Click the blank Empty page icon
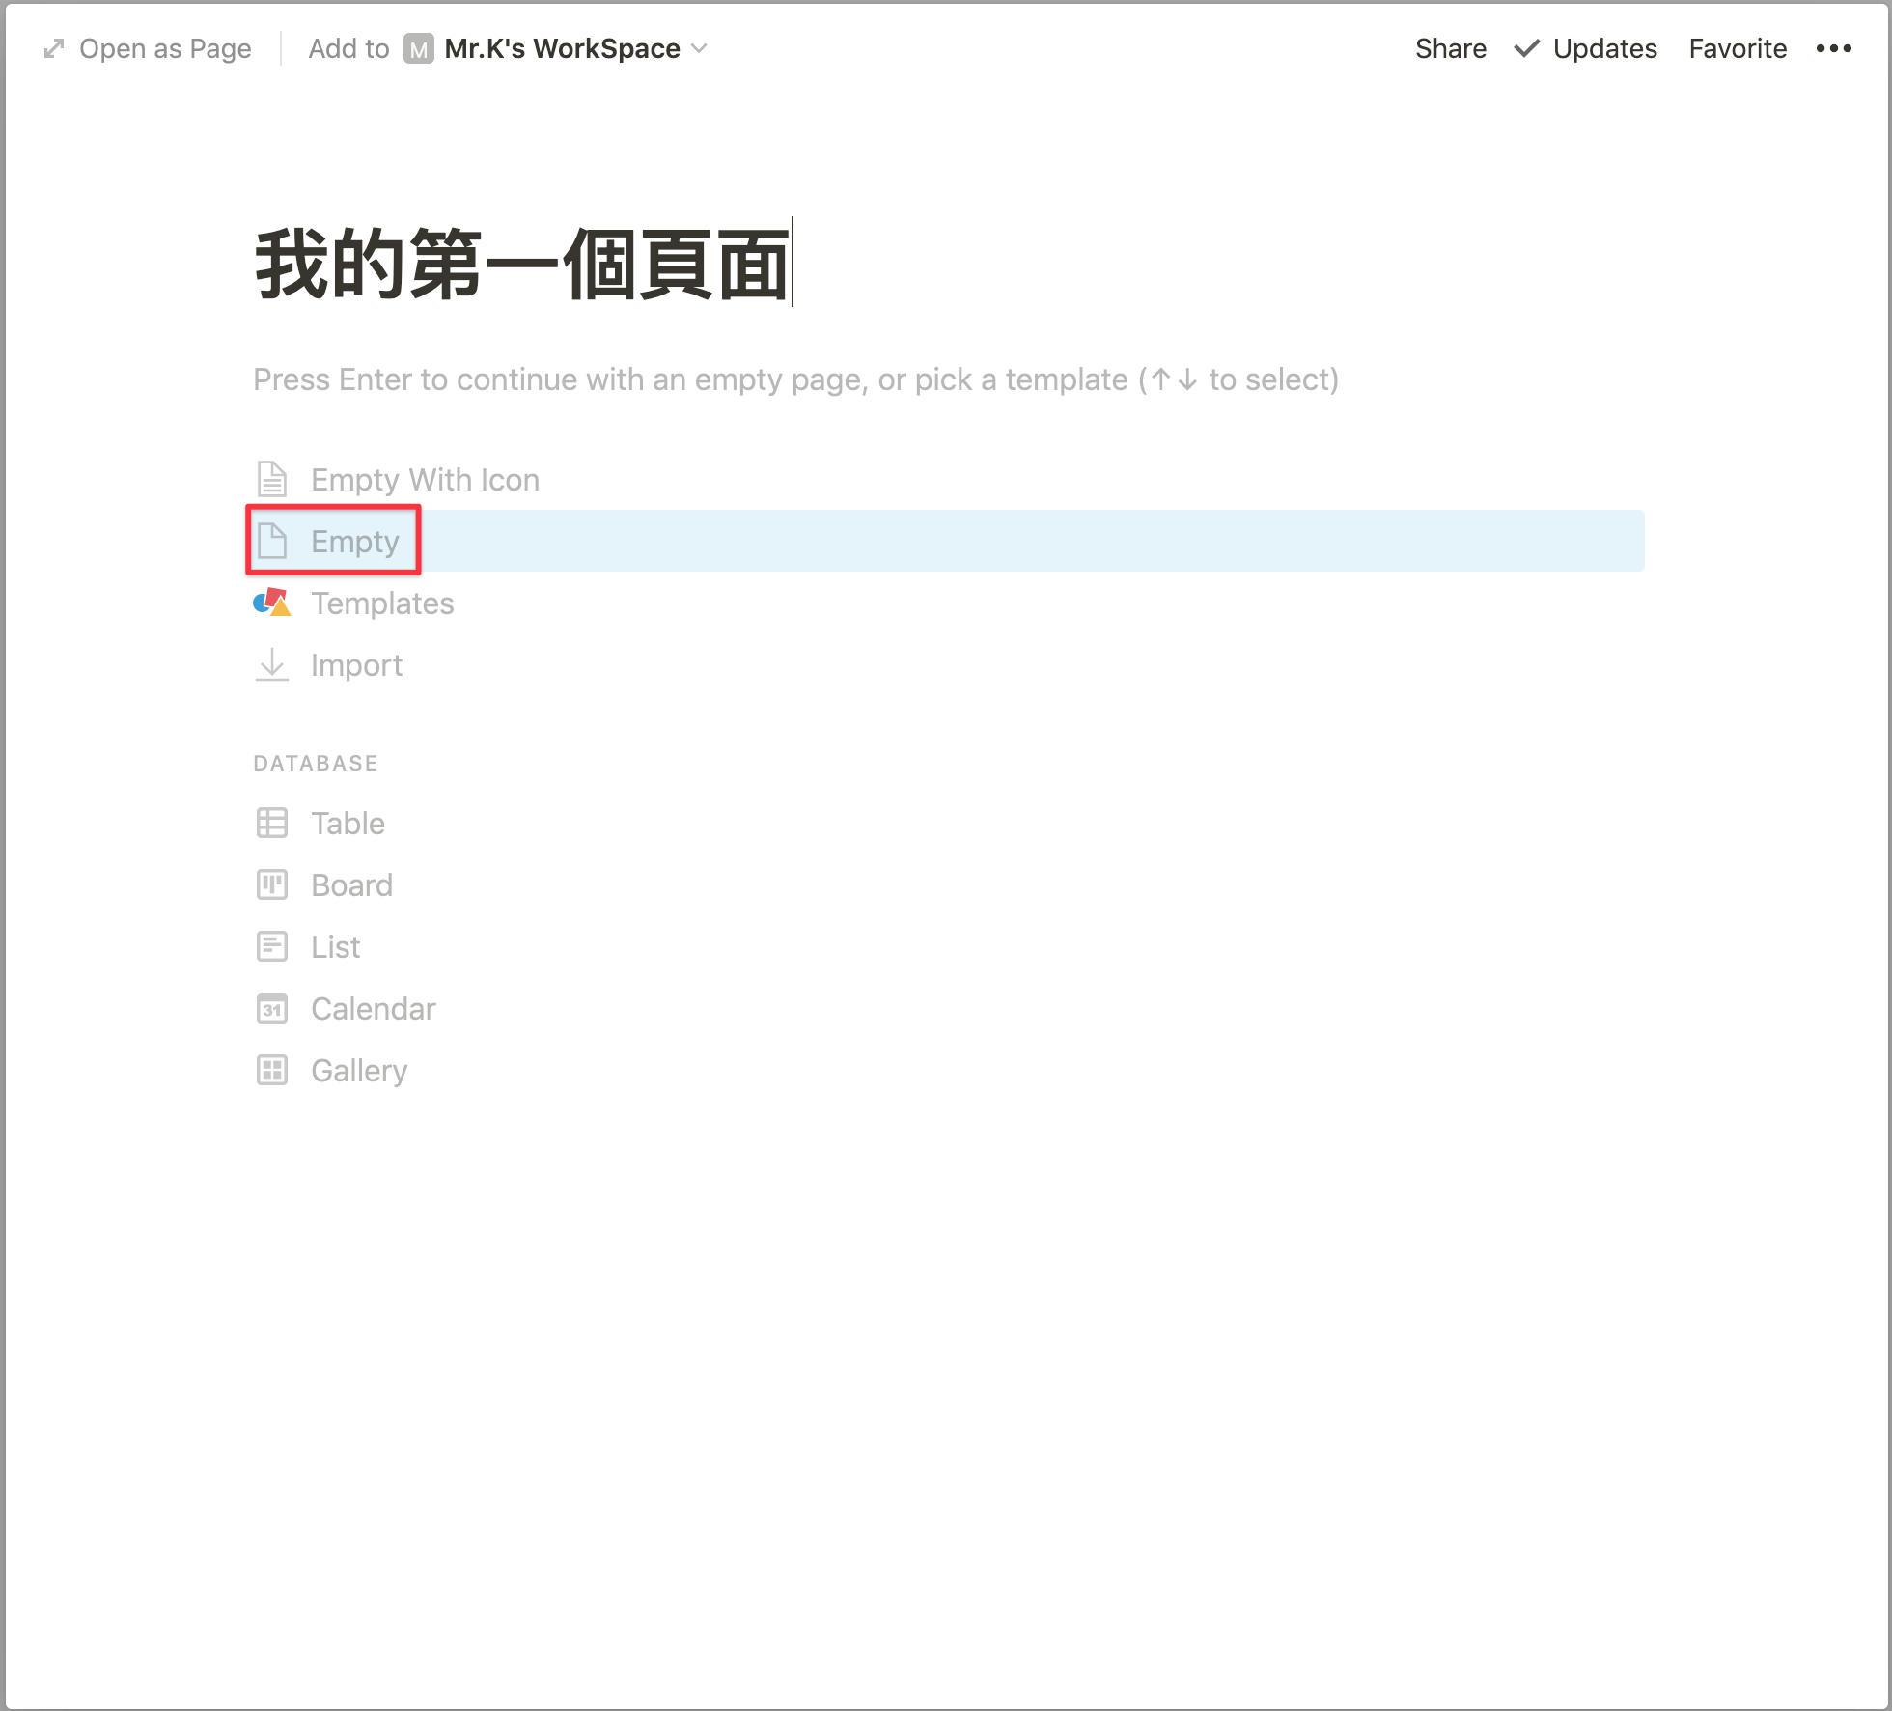 272,541
